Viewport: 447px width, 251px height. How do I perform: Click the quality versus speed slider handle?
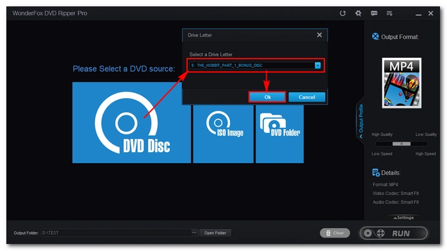coord(402,143)
